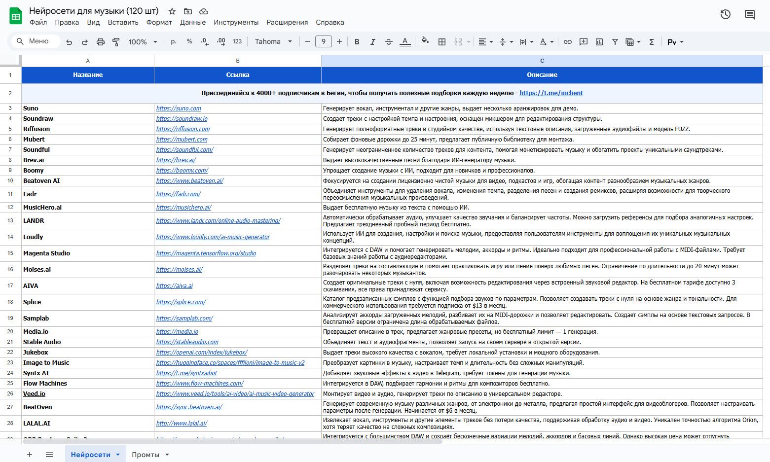
Task: Click the insert chart icon
Action: coord(599,42)
